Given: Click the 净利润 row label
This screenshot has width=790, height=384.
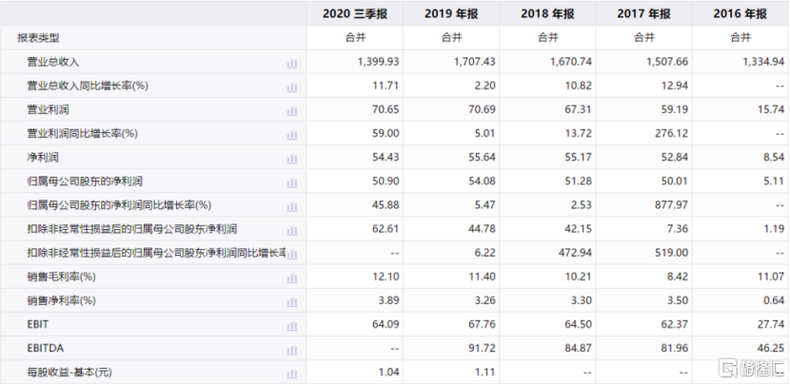Looking at the screenshot, I should (x=44, y=158).
